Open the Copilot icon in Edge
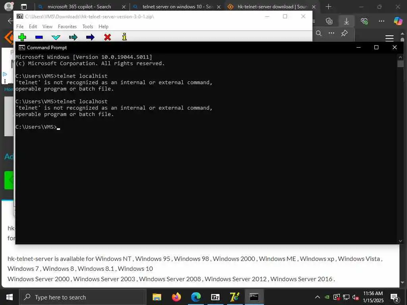The height and width of the screenshot is (305, 407). point(398,21)
